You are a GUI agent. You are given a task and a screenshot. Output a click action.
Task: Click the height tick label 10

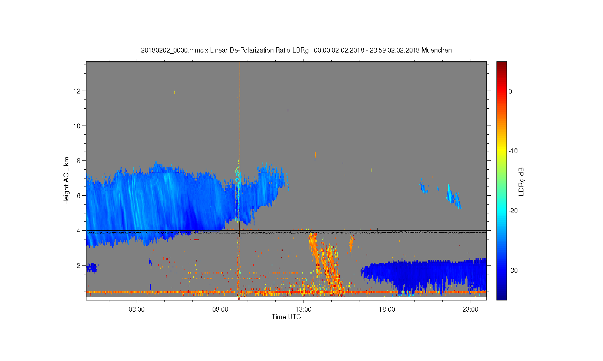tap(77, 126)
